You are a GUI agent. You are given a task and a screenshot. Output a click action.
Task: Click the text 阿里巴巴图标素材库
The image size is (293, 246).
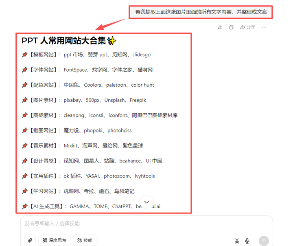[x=155, y=115]
